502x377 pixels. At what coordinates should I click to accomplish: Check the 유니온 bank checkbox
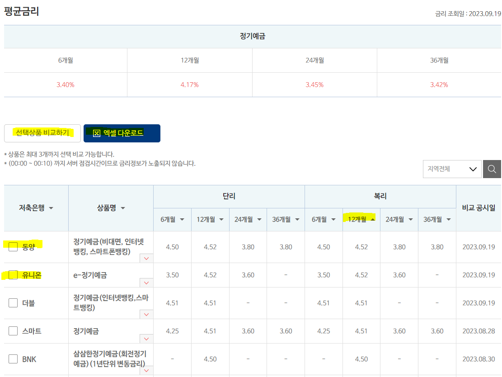point(13,274)
